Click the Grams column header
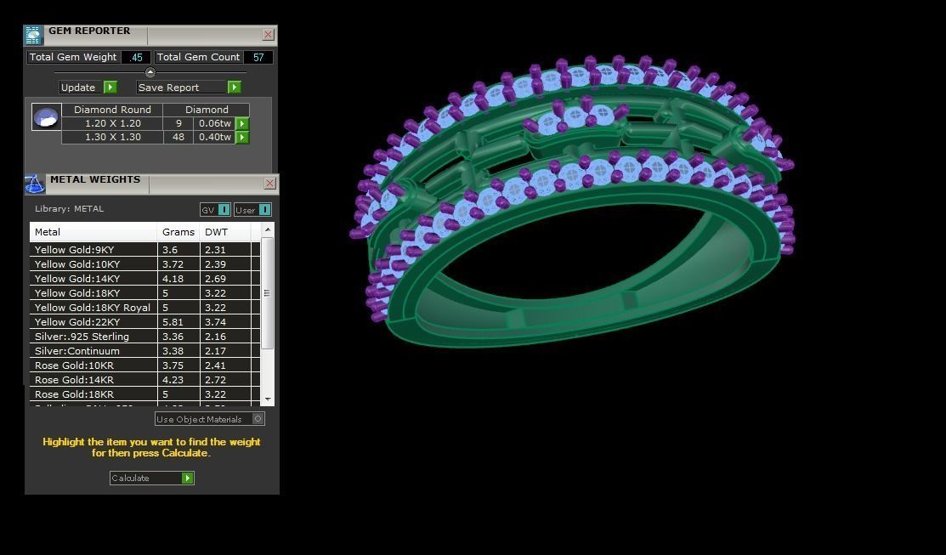 point(178,232)
